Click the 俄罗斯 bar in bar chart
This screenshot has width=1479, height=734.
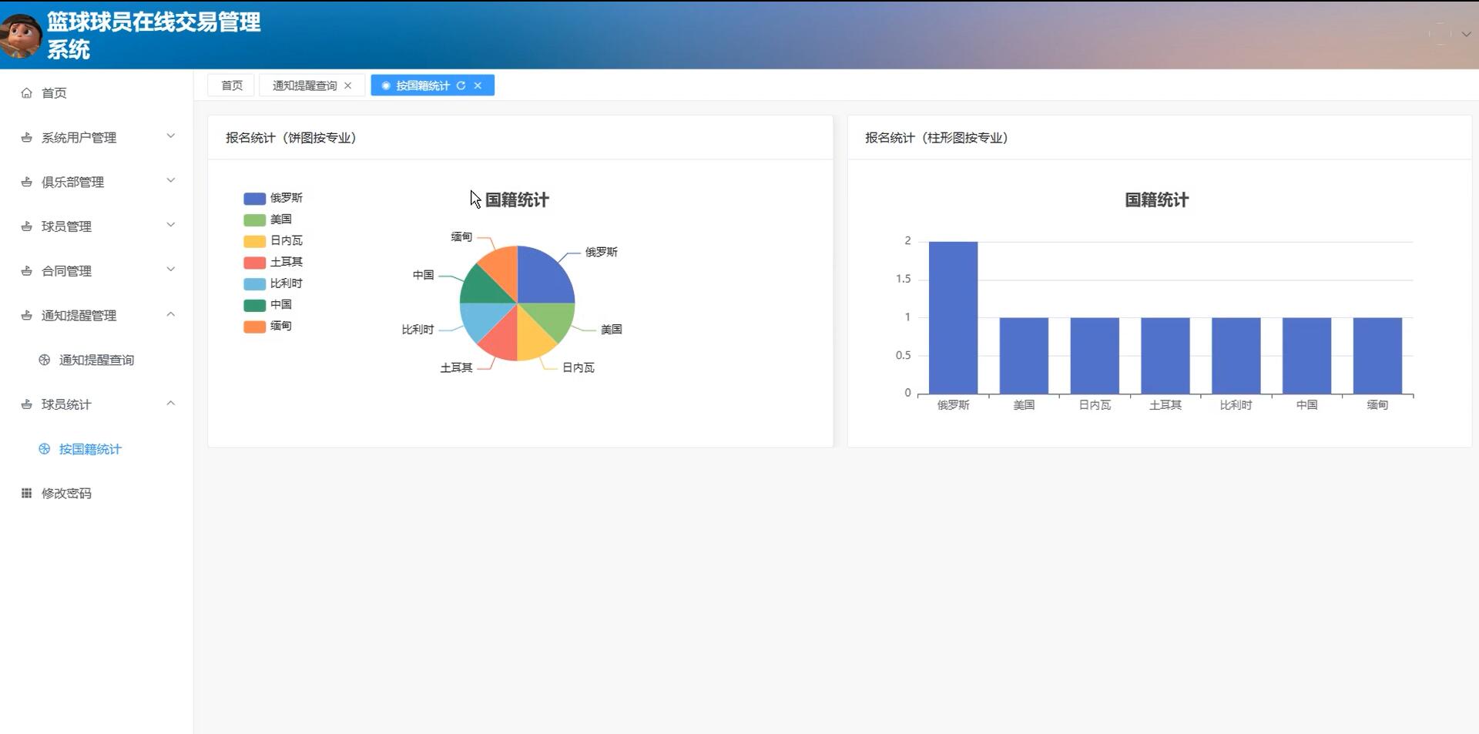[x=953, y=317]
